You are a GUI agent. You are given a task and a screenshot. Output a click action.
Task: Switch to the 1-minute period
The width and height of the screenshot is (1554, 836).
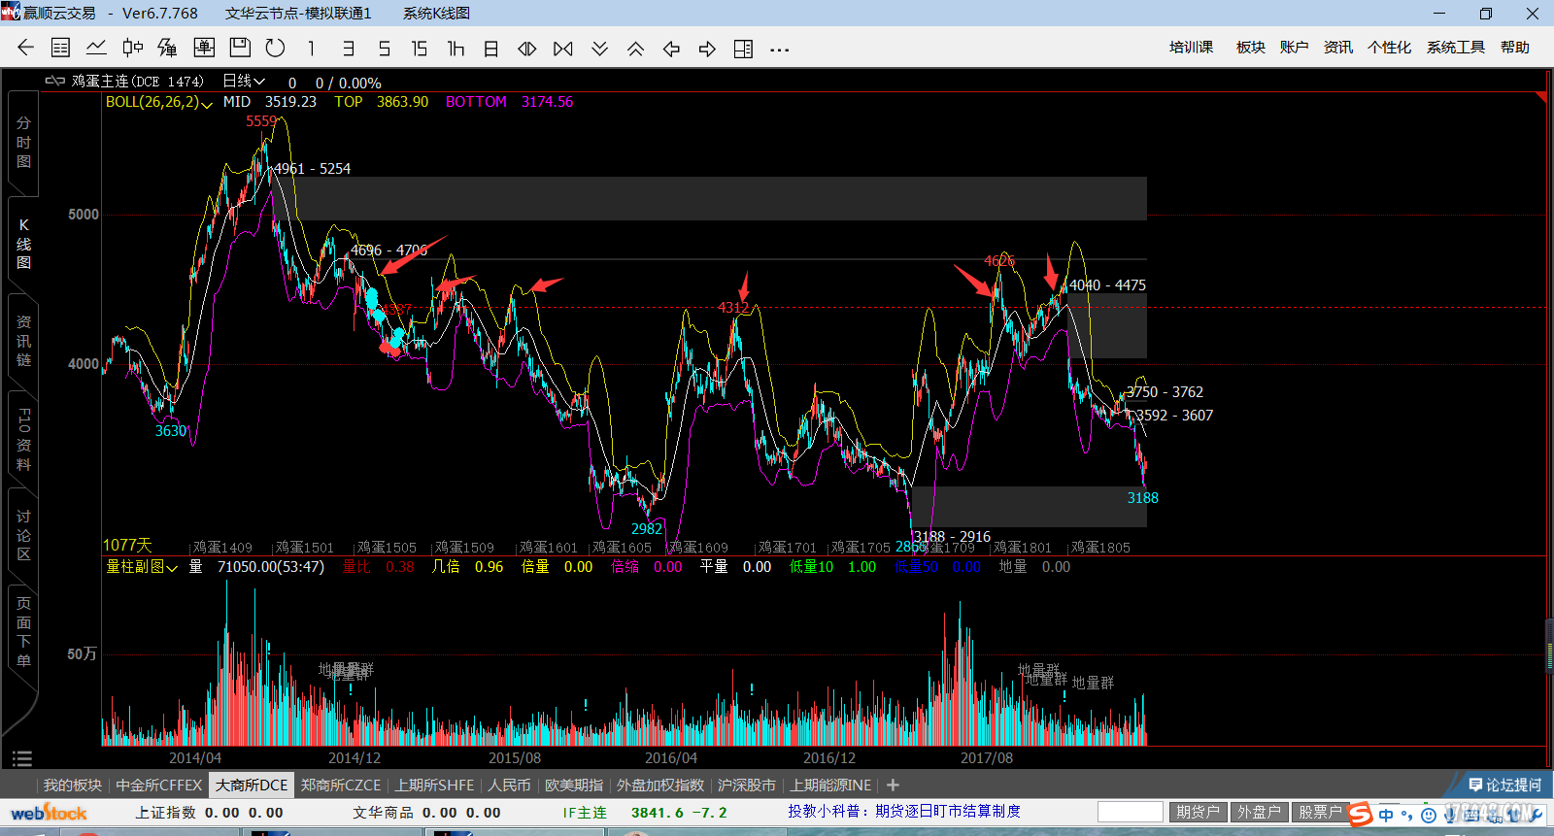[311, 49]
